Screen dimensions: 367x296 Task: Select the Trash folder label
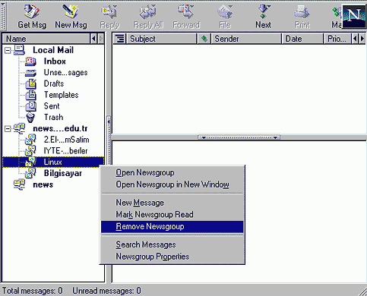[53, 117]
